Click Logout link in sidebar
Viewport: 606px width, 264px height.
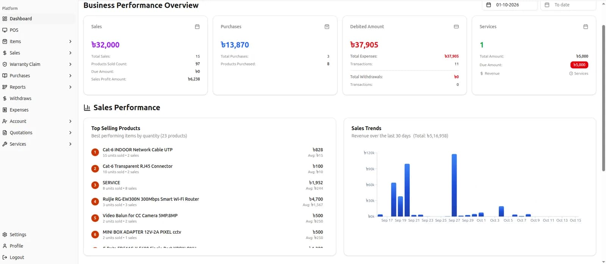[38, 257]
